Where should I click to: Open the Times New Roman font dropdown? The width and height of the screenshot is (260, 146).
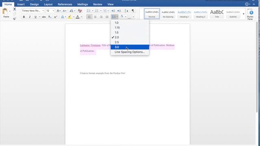[43, 11]
